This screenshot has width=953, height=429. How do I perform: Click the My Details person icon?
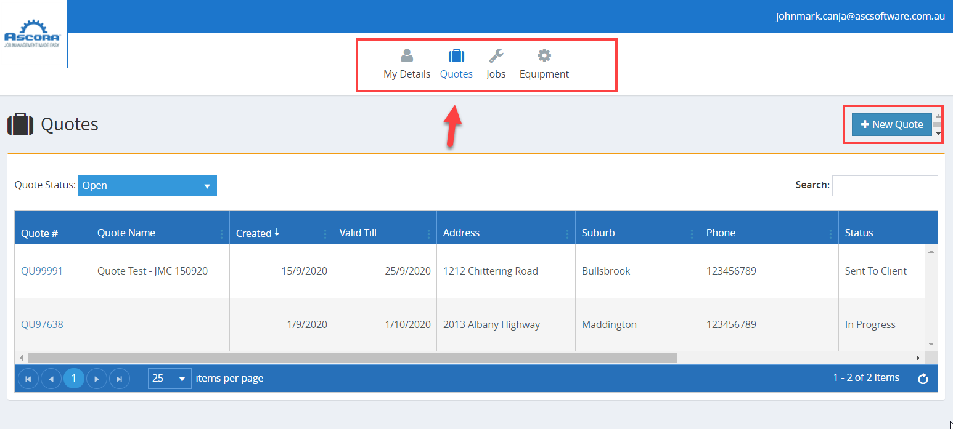click(407, 56)
